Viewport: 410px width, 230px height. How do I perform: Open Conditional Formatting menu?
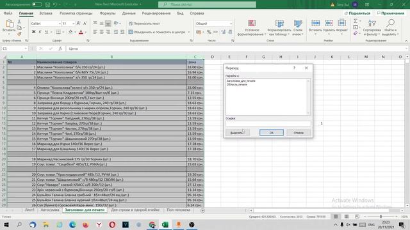(252, 27)
